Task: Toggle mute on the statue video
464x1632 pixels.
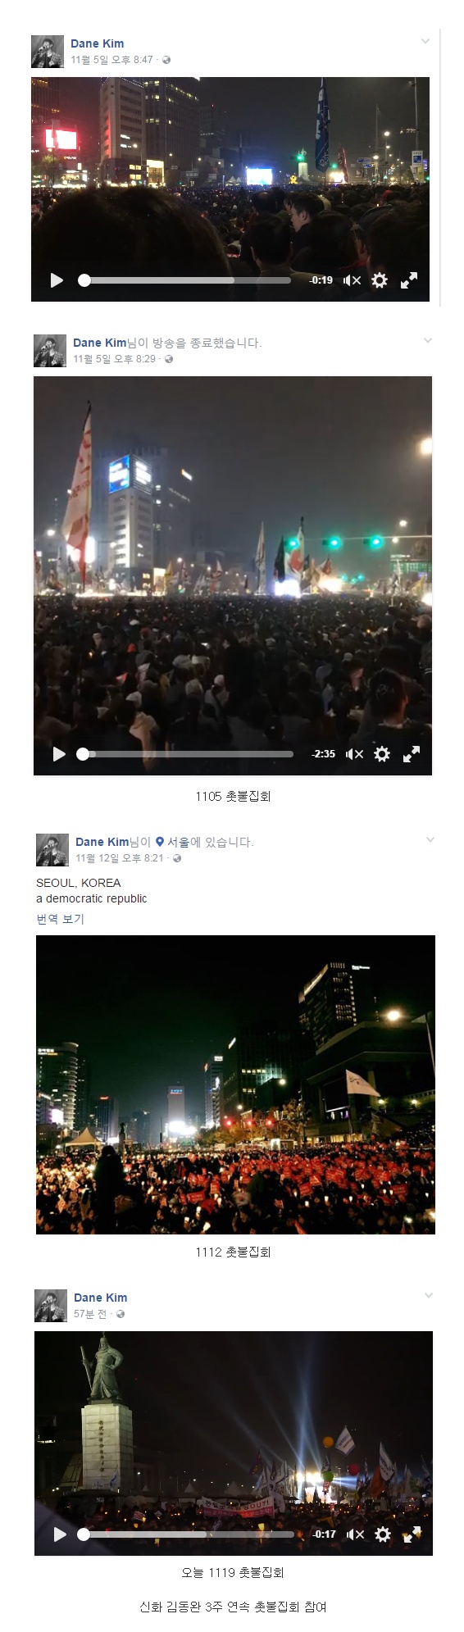Action: pyautogui.click(x=356, y=1534)
